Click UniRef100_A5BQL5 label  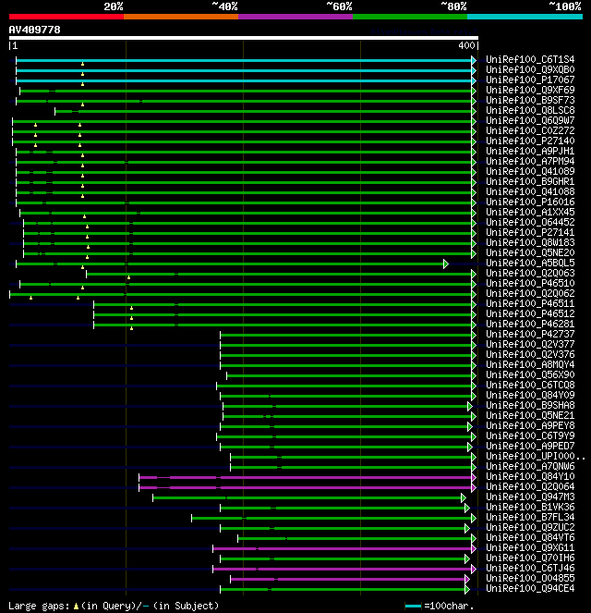pyautogui.click(x=530, y=263)
